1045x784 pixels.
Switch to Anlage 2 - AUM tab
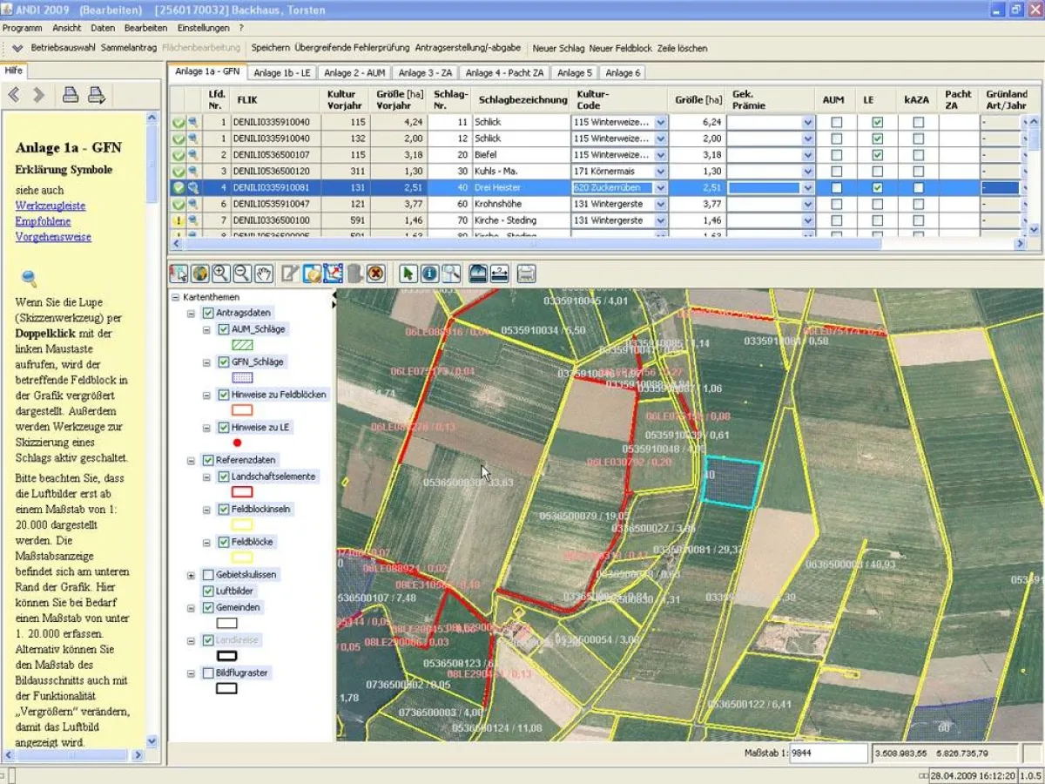(354, 73)
